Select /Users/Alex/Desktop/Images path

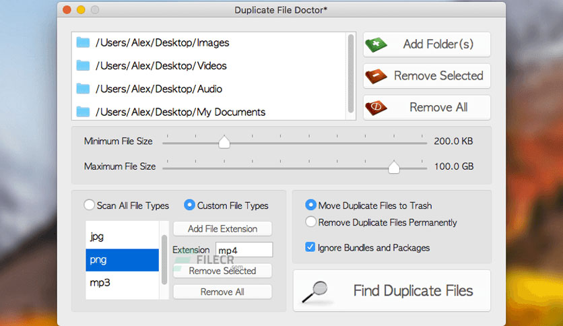point(162,42)
